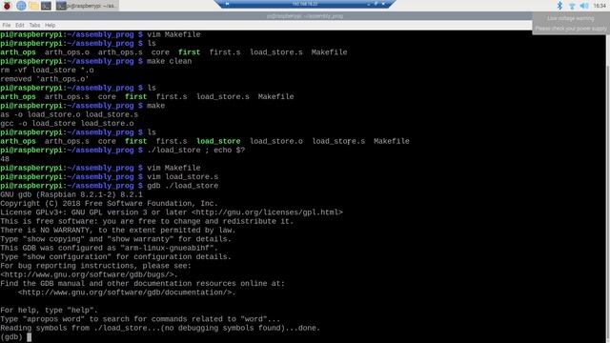610x343 pixels.
Task: Click the gdb bugs URL
Action: pyautogui.click(x=89, y=274)
